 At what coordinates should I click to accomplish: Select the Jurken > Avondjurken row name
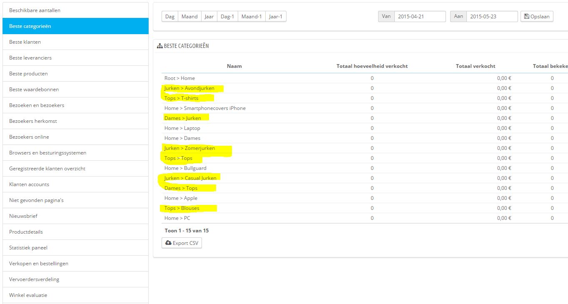[189, 88]
